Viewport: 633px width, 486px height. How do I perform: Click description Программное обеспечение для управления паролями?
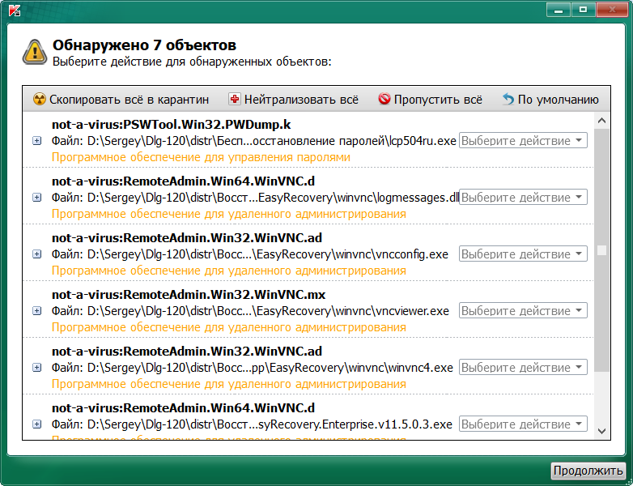click(201, 157)
